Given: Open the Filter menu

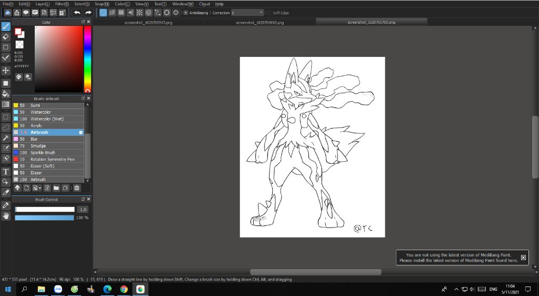Looking at the screenshot, I should (62, 4).
